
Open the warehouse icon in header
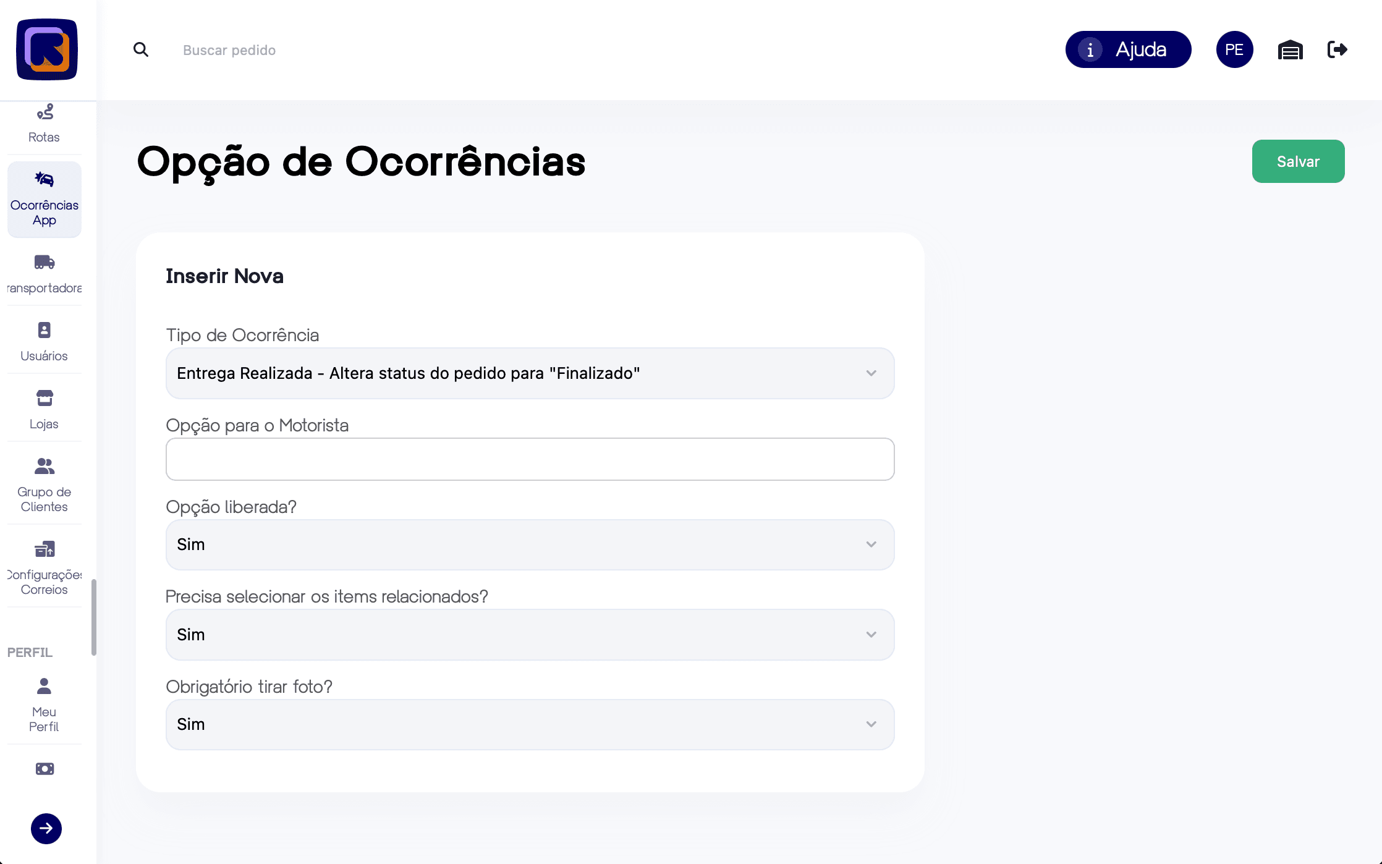click(x=1290, y=49)
